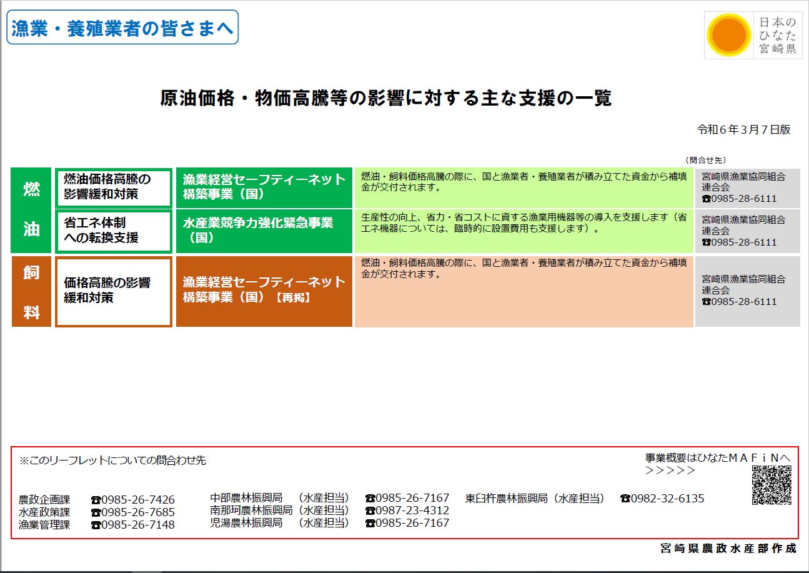Click phone icon beside 0982-32-6135
Viewport: 809px width, 573px height.
pyautogui.click(x=625, y=499)
